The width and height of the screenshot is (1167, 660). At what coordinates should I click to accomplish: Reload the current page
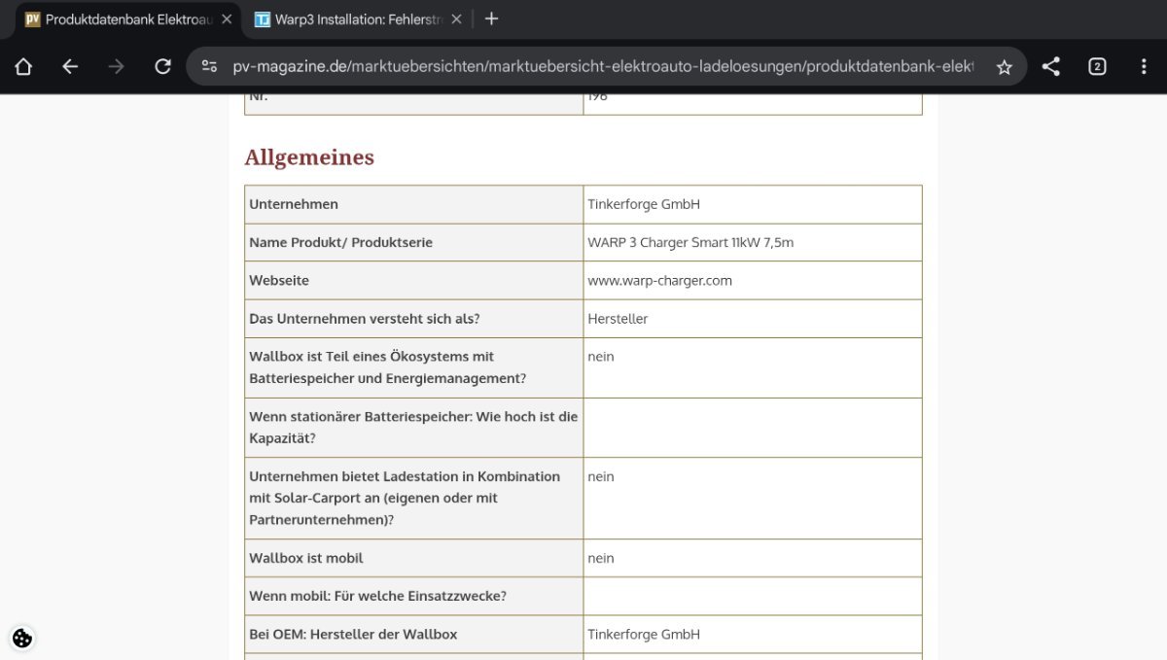[x=163, y=66]
